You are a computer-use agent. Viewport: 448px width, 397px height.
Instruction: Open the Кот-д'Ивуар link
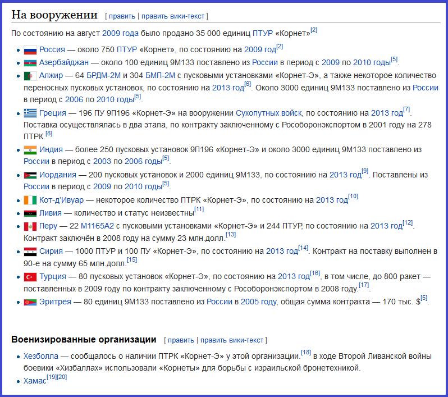tap(61, 200)
